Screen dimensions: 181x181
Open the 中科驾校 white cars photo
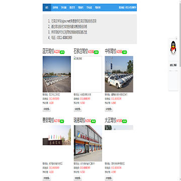point(119,74)
